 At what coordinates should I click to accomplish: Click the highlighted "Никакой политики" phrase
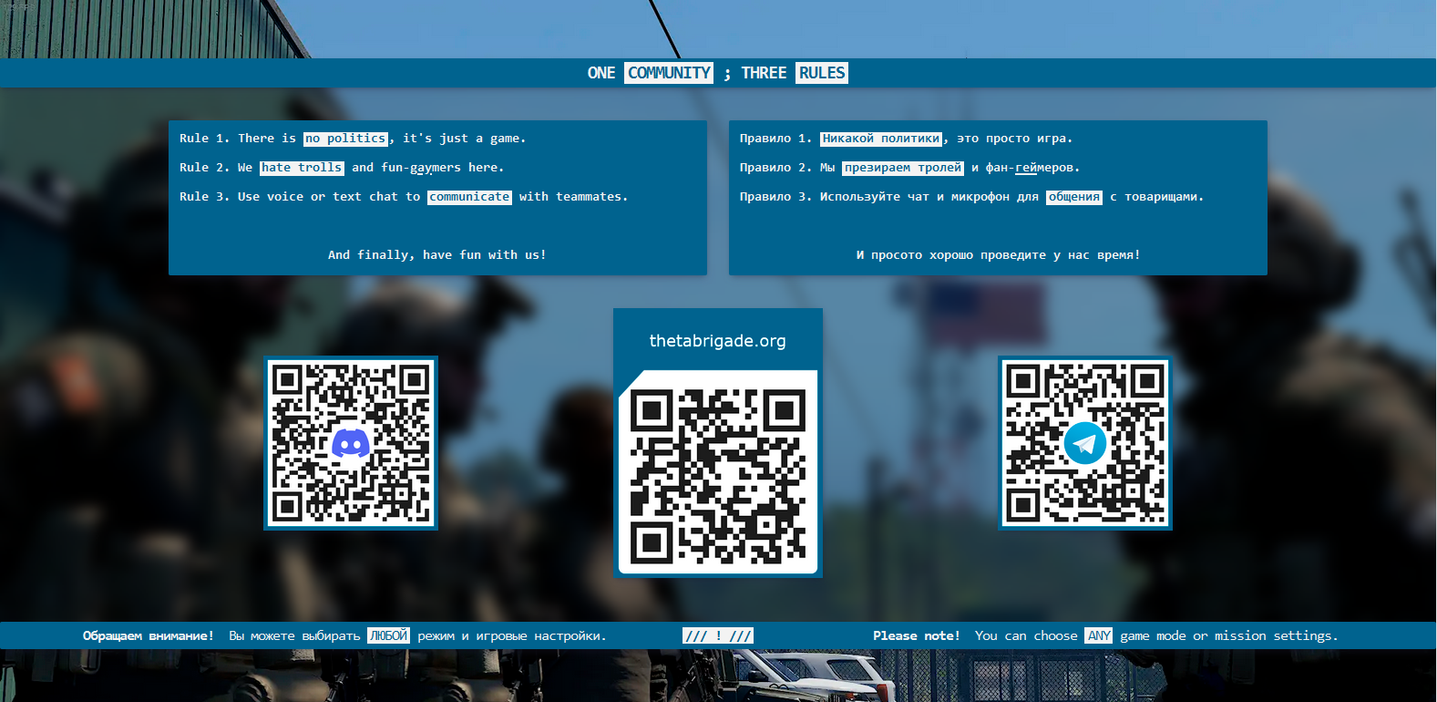pyautogui.click(x=880, y=139)
